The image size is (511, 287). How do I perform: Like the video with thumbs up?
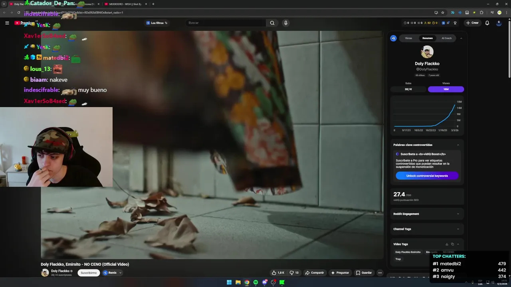coord(278,273)
